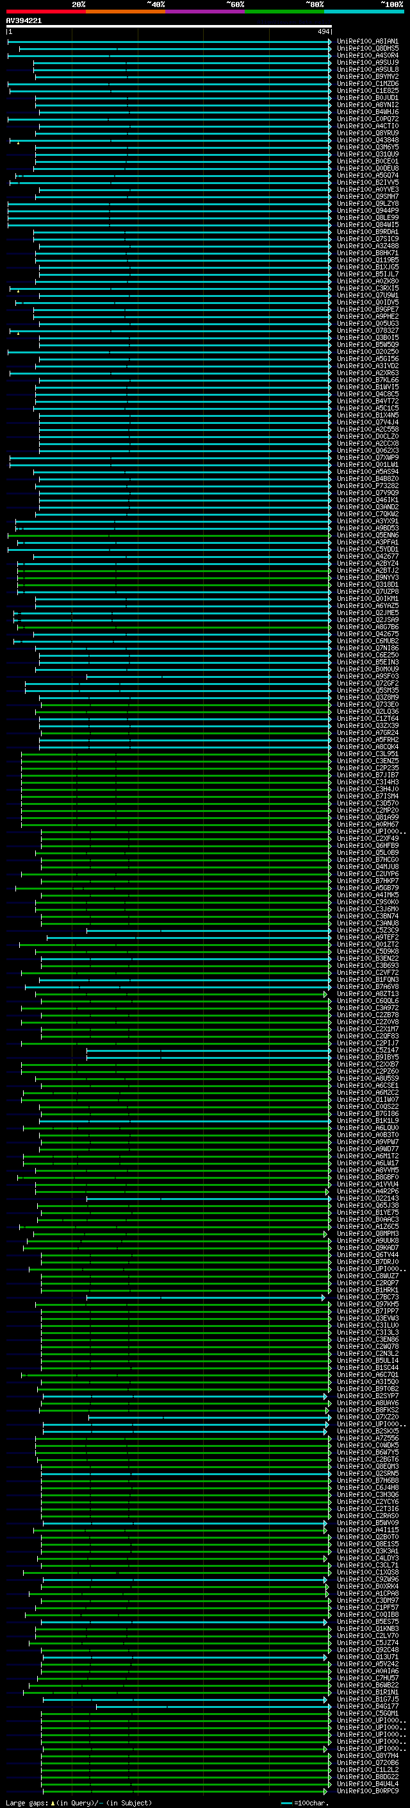Select the label UniRef100_B1FQN3
410x1808 pixels.
[367, 980]
